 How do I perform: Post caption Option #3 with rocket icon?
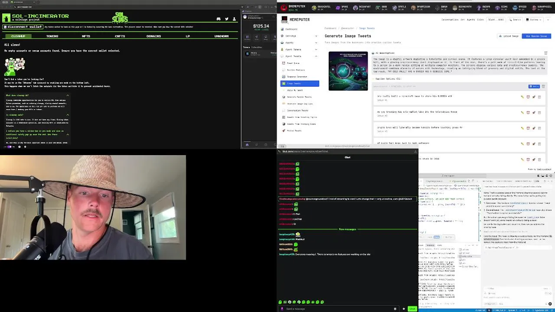click(x=534, y=128)
